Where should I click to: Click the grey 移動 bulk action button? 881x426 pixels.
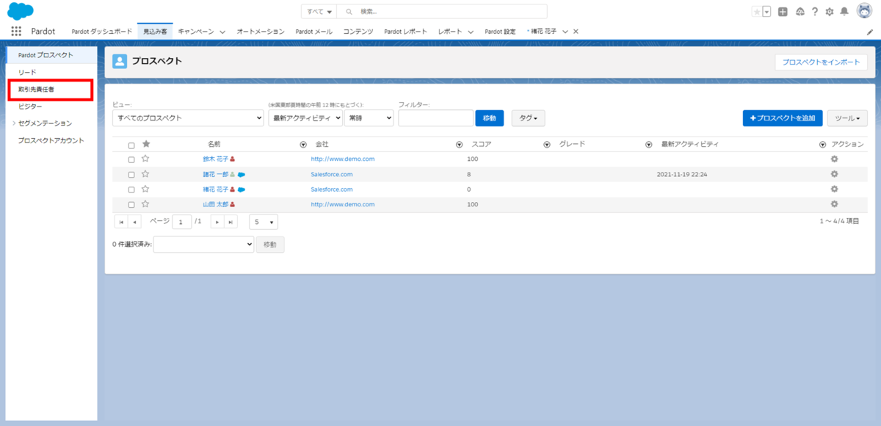pos(270,245)
